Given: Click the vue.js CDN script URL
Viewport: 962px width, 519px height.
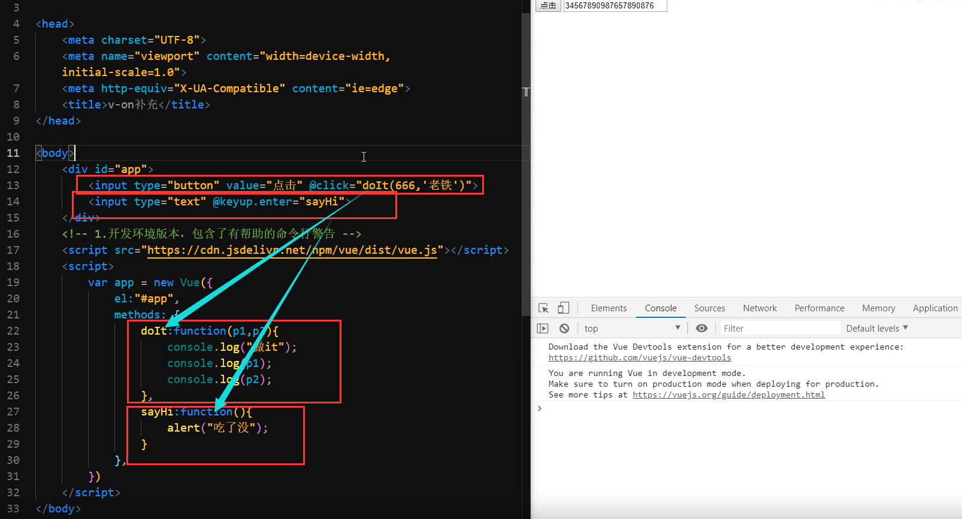Looking at the screenshot, I should point(295,250).
